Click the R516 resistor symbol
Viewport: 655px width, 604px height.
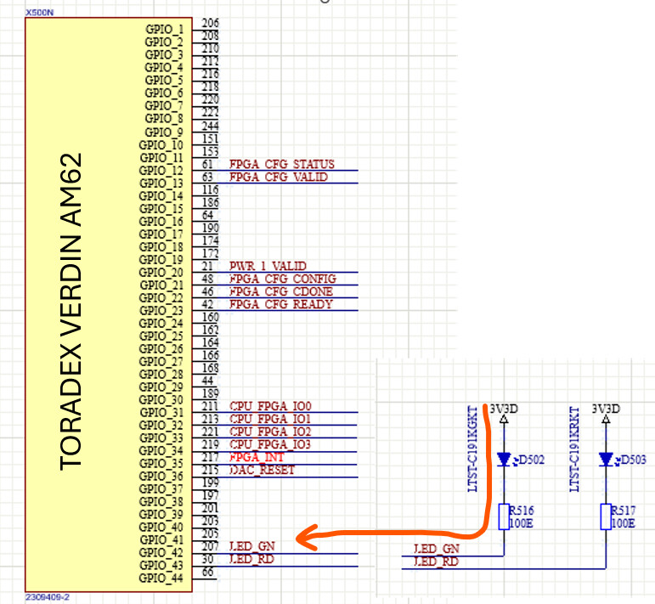coord(505,516)
